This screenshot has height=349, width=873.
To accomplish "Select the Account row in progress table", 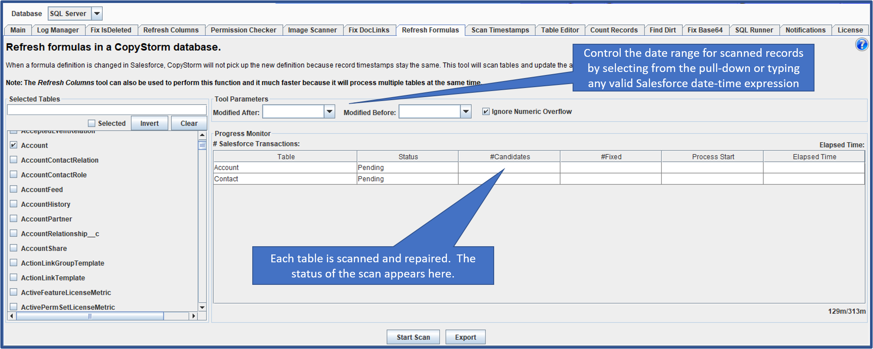I will click(539, 167).
